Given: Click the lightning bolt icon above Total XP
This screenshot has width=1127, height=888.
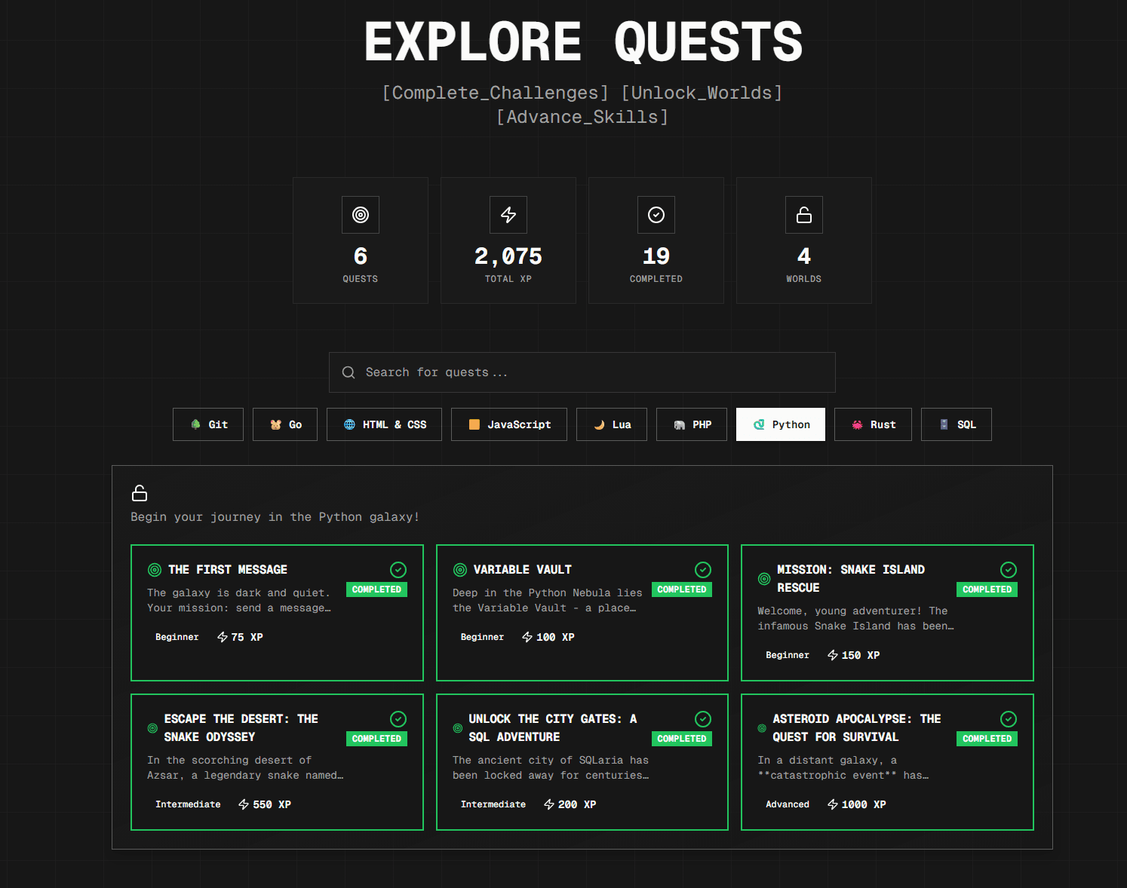Looking at the screenshot, I should click(508, 215).
